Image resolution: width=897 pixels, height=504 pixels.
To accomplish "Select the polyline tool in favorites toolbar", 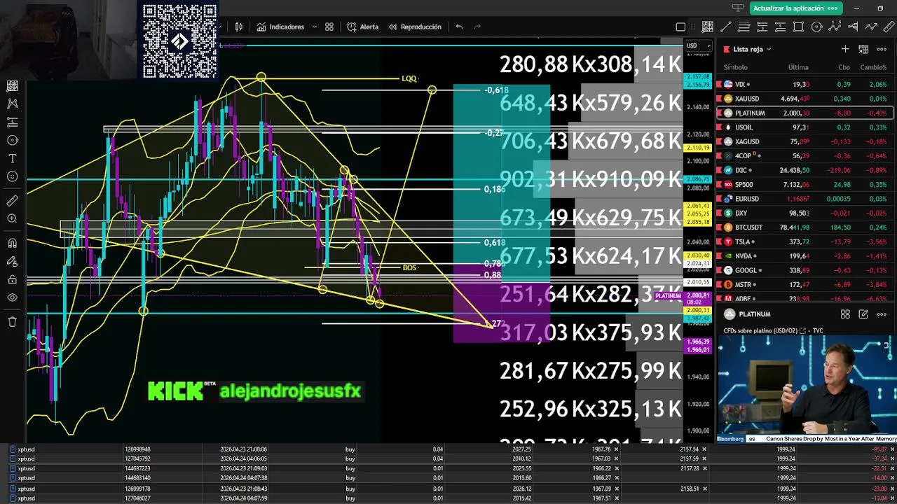I will click(x=871, y=27).
